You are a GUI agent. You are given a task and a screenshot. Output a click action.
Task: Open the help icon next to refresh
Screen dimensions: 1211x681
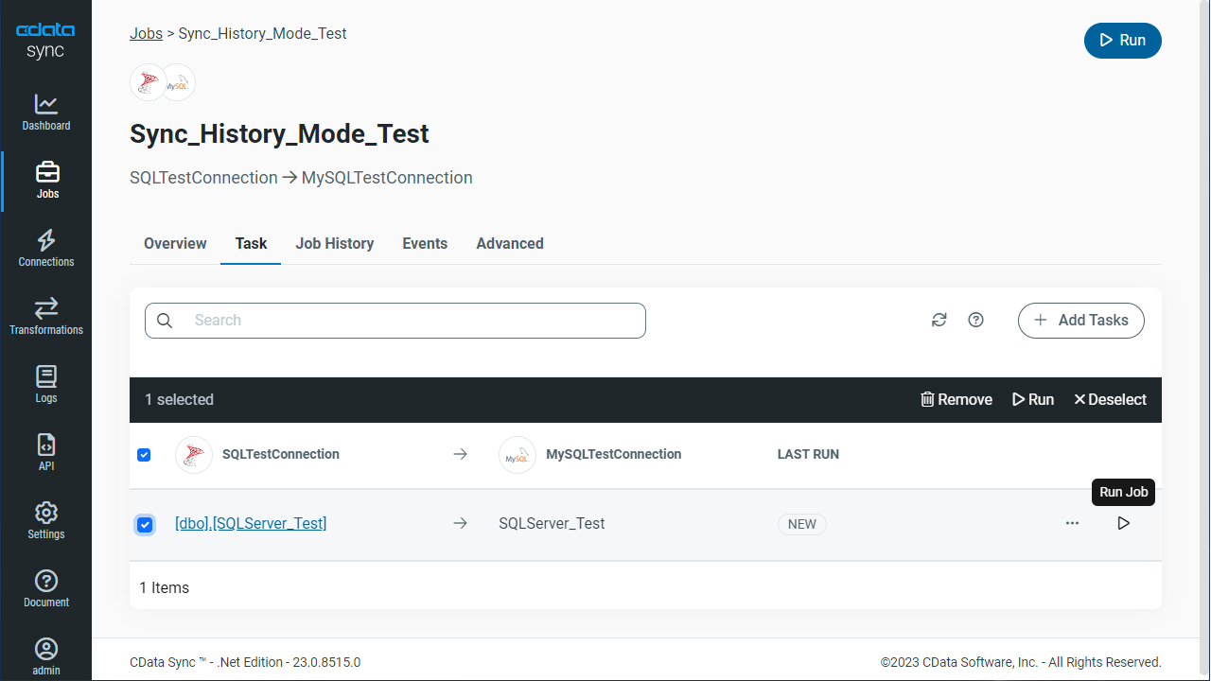(x=975, y=320)
